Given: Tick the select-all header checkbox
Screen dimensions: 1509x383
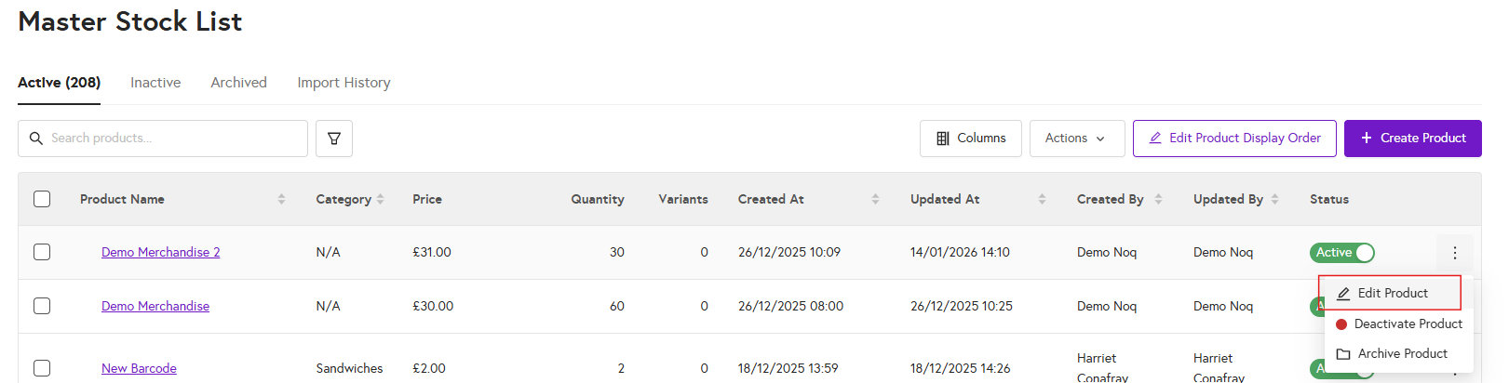Looking at the screenshot, I should tap(42, 199).
